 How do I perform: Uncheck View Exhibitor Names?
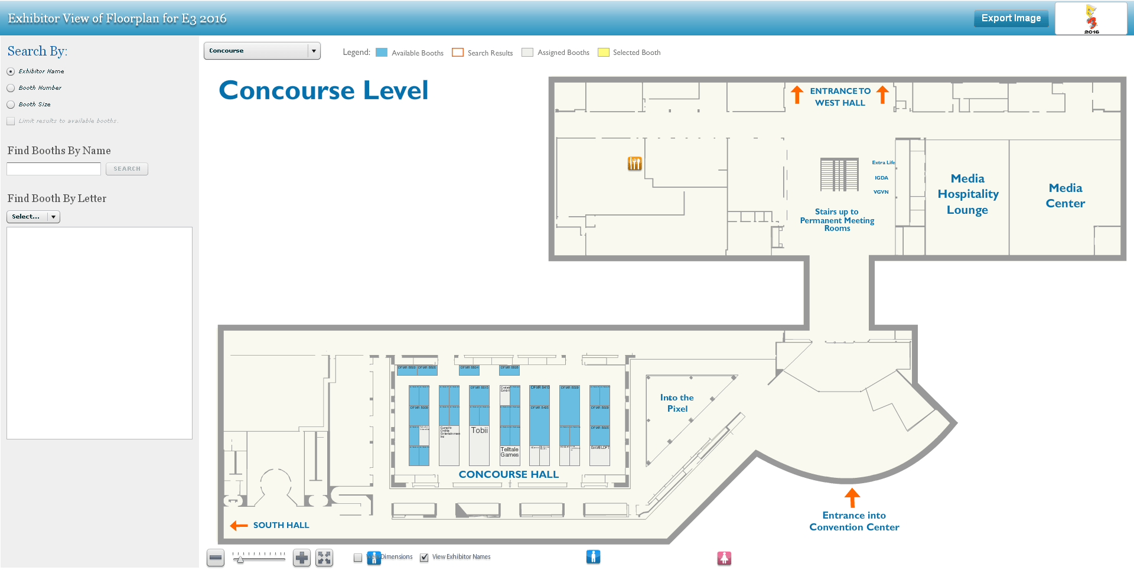[x=424, y=558]
